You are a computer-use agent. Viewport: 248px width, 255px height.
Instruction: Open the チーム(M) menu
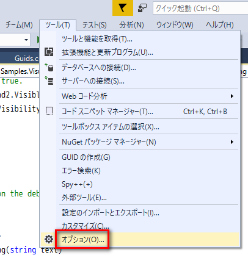19,25
